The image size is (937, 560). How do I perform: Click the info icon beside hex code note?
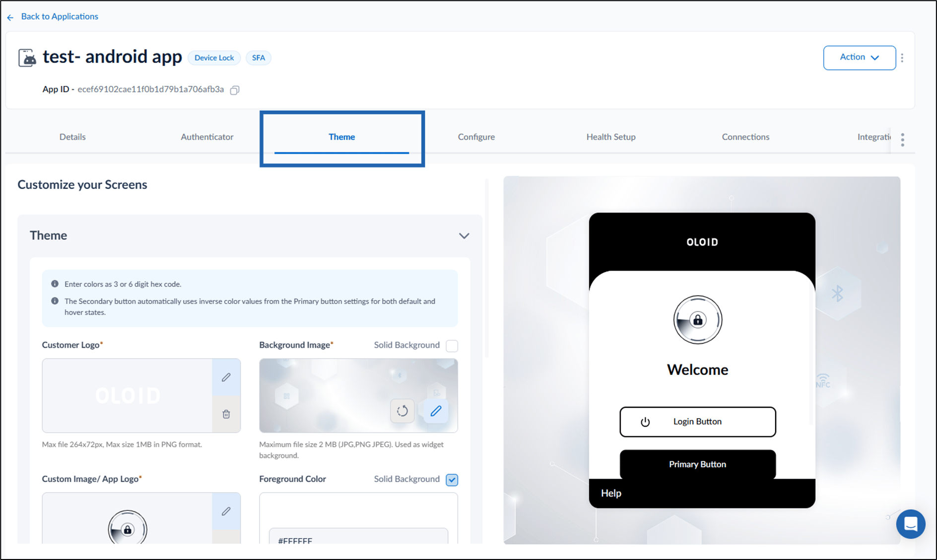pos(55,284)
